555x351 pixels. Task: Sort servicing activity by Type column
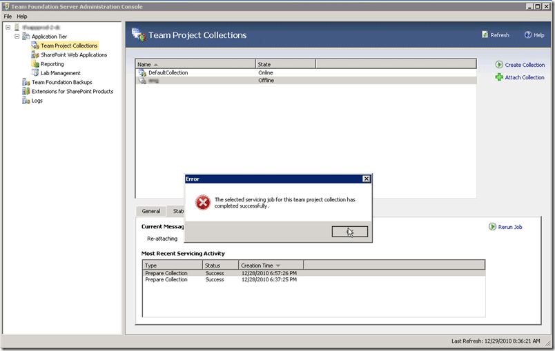coord(173,265)
